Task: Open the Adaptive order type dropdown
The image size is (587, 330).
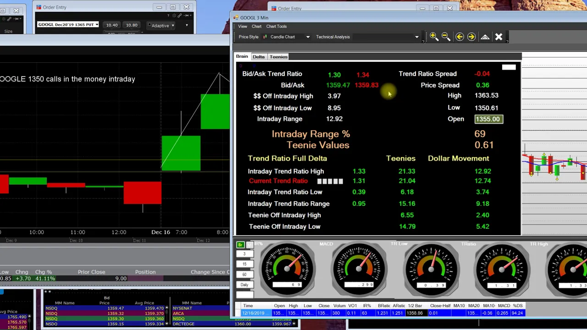Action: click(x=172, y=26)
